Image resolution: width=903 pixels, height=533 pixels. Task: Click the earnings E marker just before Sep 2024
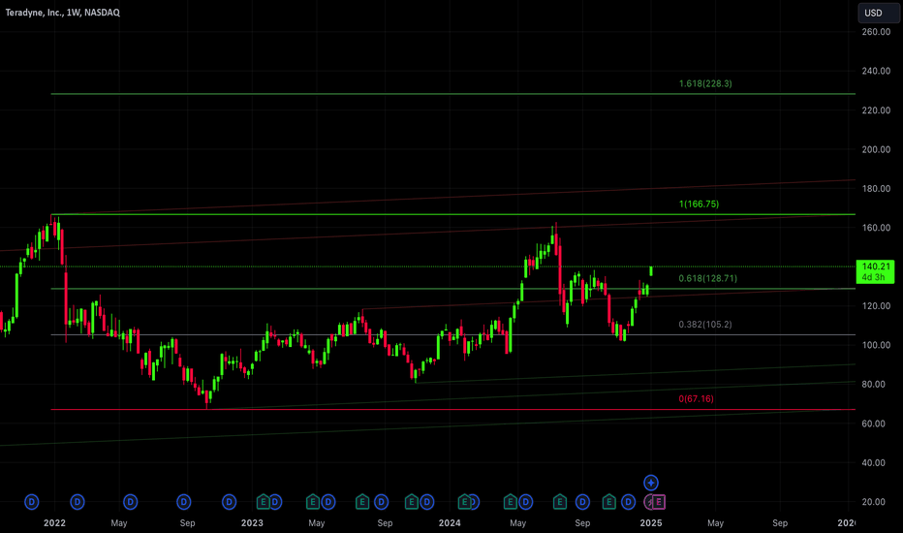pyautogui.click(x=559, y=502)
